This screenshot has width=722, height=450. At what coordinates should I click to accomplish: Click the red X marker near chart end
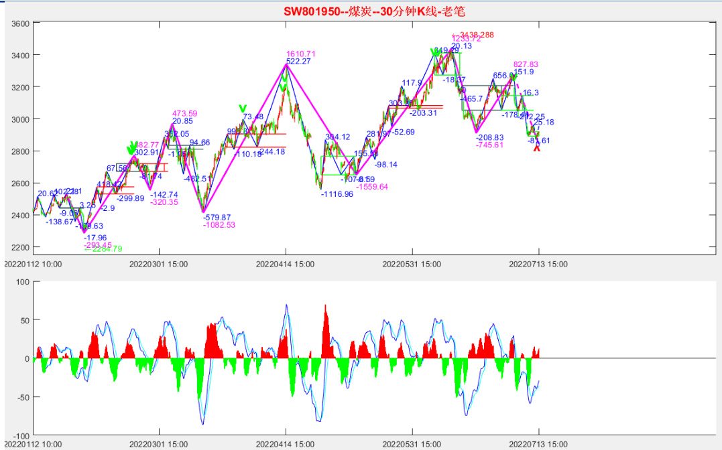click(x=536, y=148)
